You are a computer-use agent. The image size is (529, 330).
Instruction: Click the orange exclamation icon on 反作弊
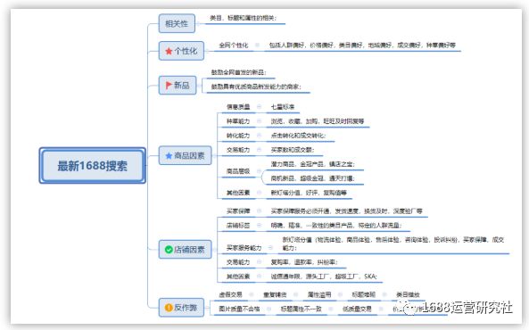point(169,308)
